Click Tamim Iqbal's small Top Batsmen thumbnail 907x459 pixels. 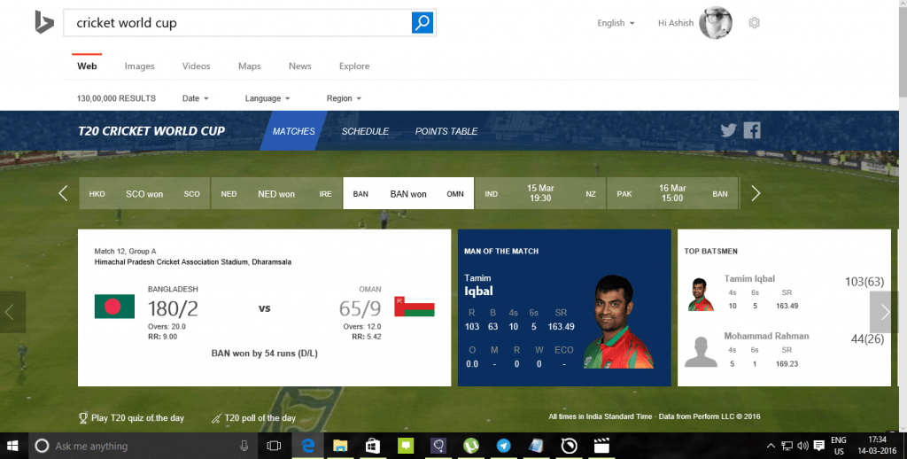(701, 294)
